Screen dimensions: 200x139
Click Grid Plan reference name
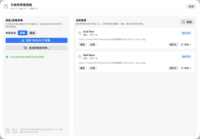[89, 31]
